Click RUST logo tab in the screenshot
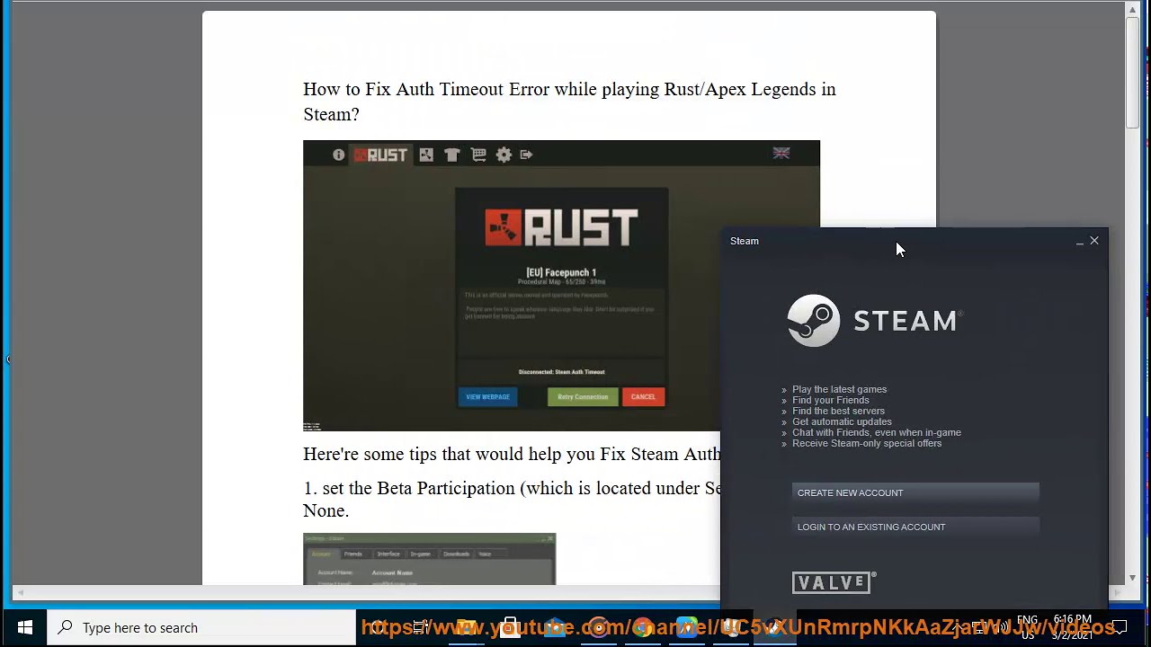Image resolution: width=1151 pixels, height=647 pixels. pos(380,155)
